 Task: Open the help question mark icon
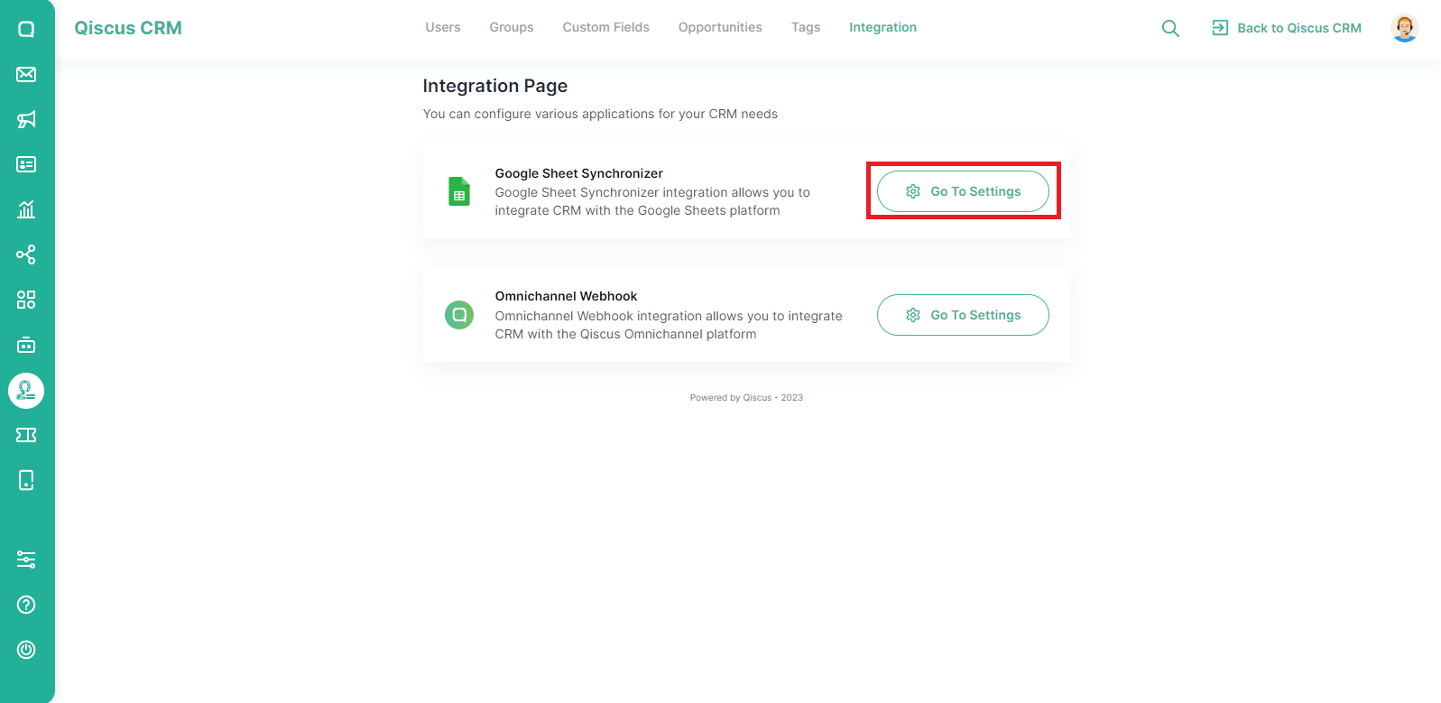(26, 605)
